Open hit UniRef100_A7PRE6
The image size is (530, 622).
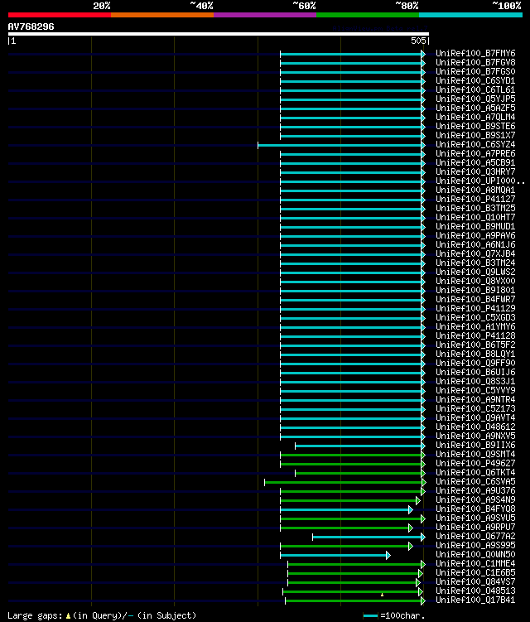coord(475,153)
